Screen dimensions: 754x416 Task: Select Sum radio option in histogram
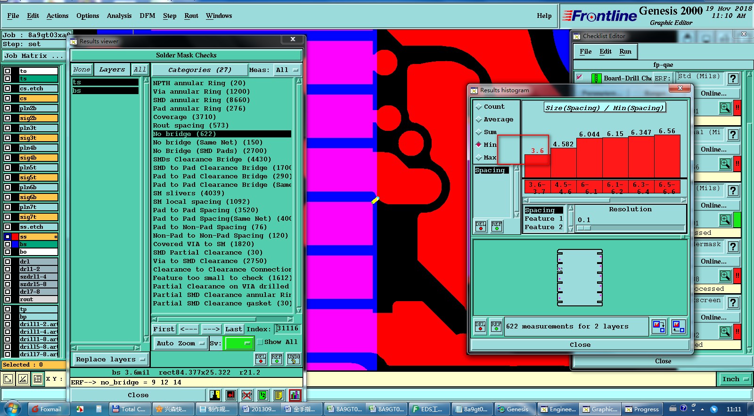(x=479, y=132)
